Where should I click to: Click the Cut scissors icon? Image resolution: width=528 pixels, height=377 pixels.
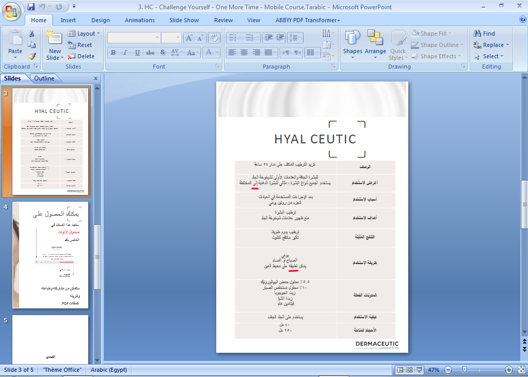tap(31, 34)
